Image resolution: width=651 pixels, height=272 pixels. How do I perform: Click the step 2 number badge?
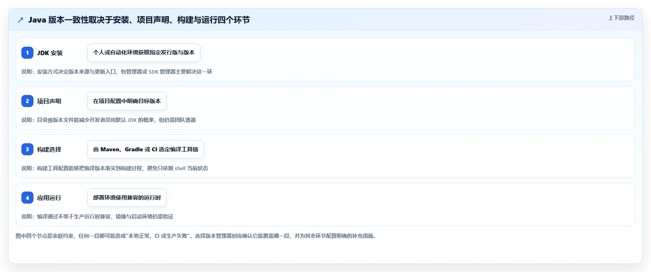click(x=27, y=101)
